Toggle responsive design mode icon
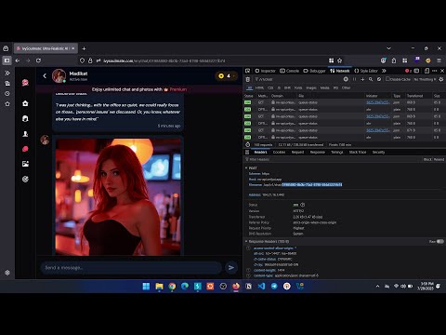446x335 pixels. (426, 71)
